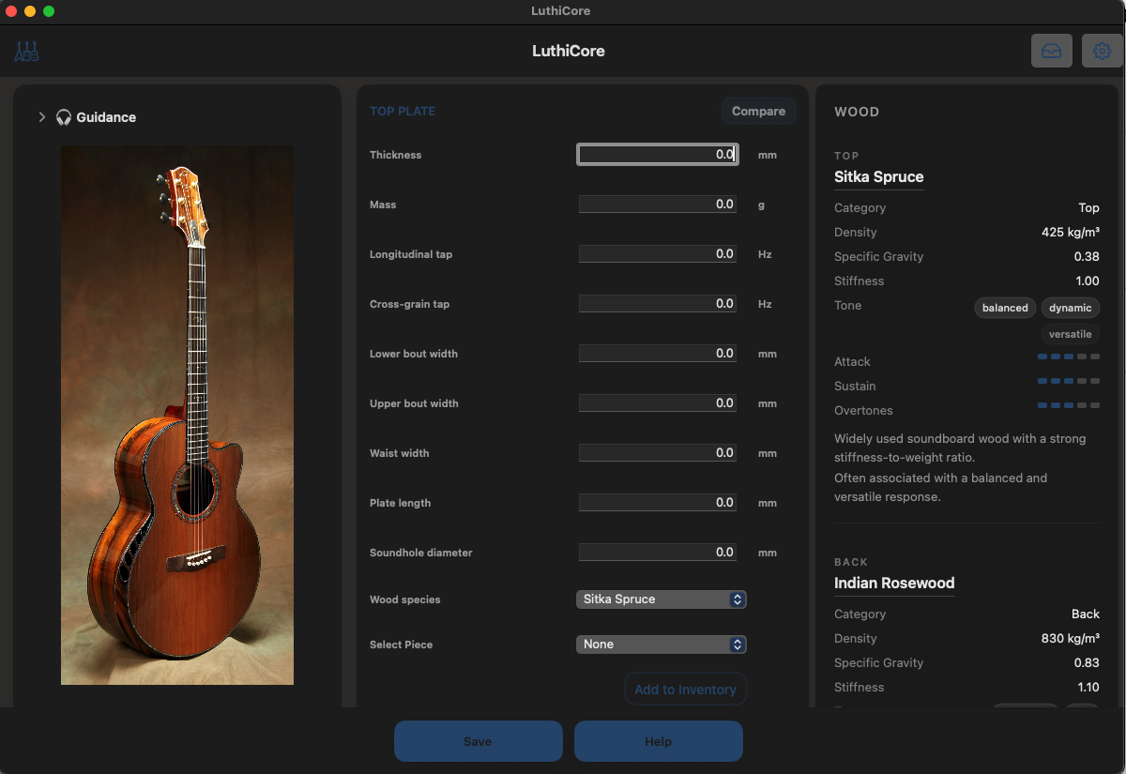Minimize window with yellow button
Screen dimensions: 1126x774
pyautogui.click(x=30, y=11)
